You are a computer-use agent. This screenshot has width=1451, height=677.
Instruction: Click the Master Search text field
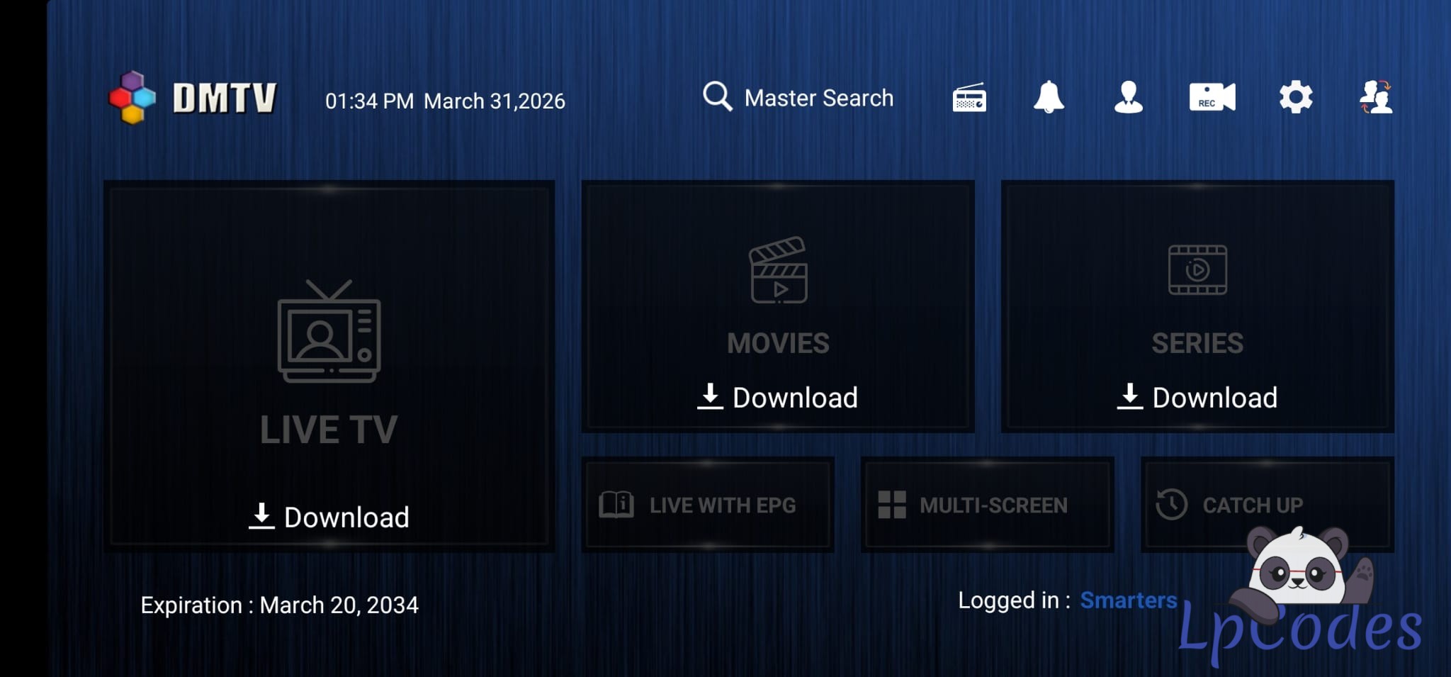tap(818, 98)
